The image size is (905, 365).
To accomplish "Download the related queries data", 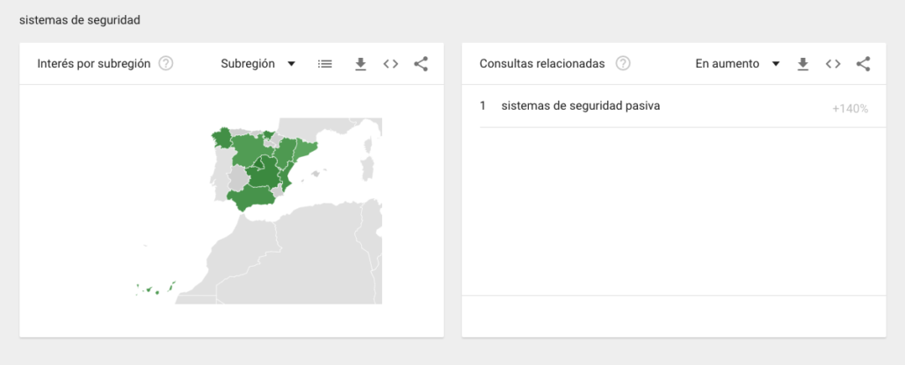I will click(x=802, y=64).
